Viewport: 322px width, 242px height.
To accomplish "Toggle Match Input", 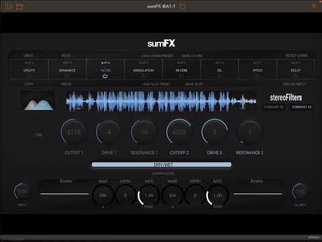I will (x=294, y=84).
